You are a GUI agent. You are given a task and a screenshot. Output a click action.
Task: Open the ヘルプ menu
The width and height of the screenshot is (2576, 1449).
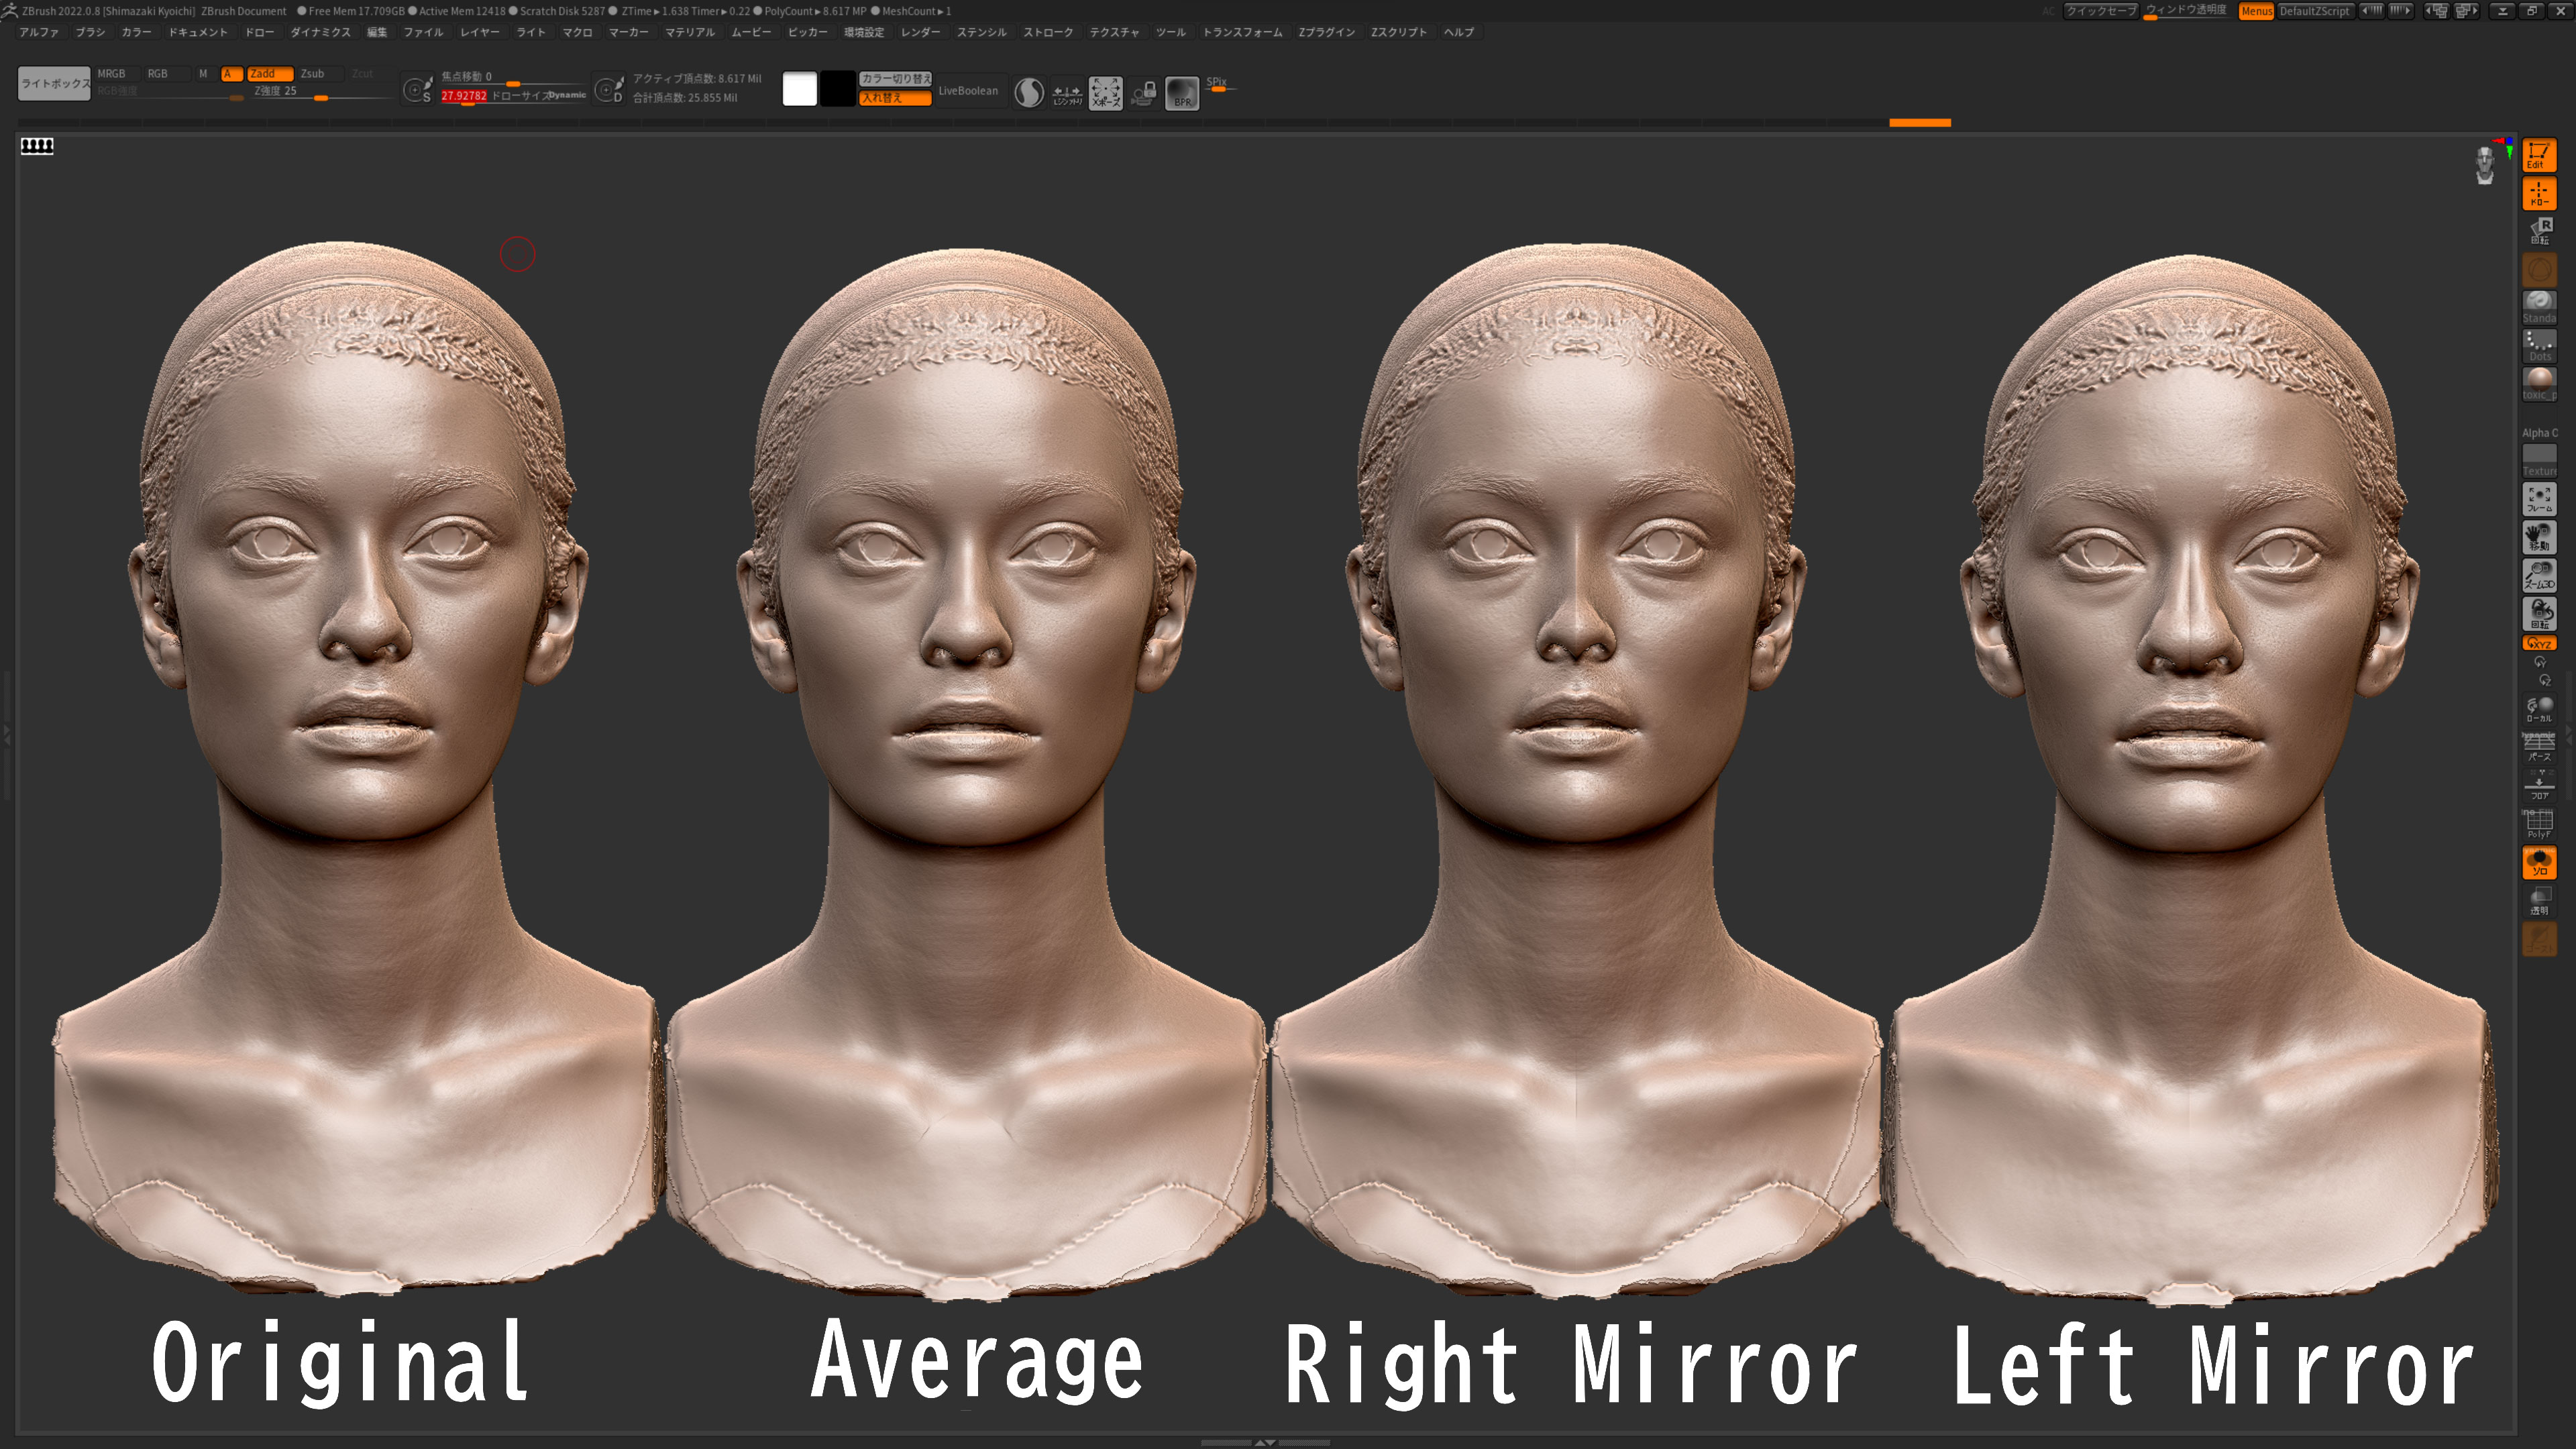(1458, 32)
